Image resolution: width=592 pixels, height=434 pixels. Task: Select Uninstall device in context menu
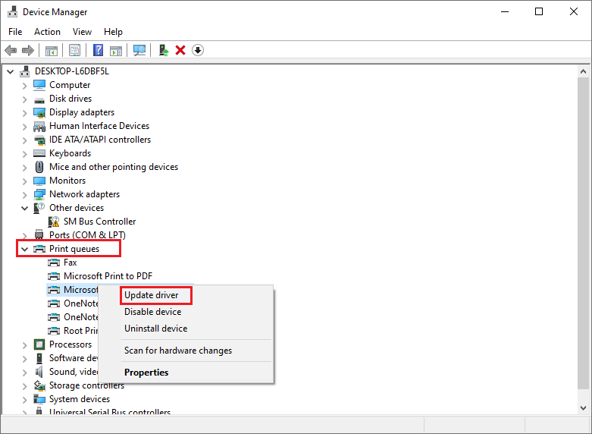click(155, 329)
